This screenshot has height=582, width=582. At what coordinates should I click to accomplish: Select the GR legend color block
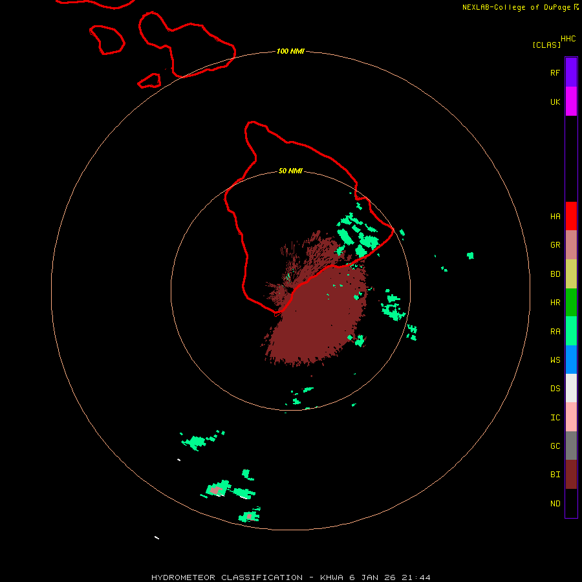tap(571, 245)
